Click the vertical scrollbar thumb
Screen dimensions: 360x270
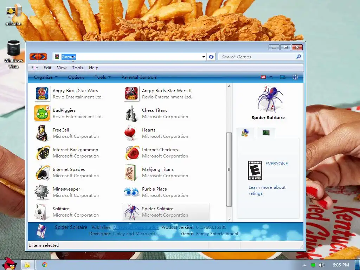(229, 169)
